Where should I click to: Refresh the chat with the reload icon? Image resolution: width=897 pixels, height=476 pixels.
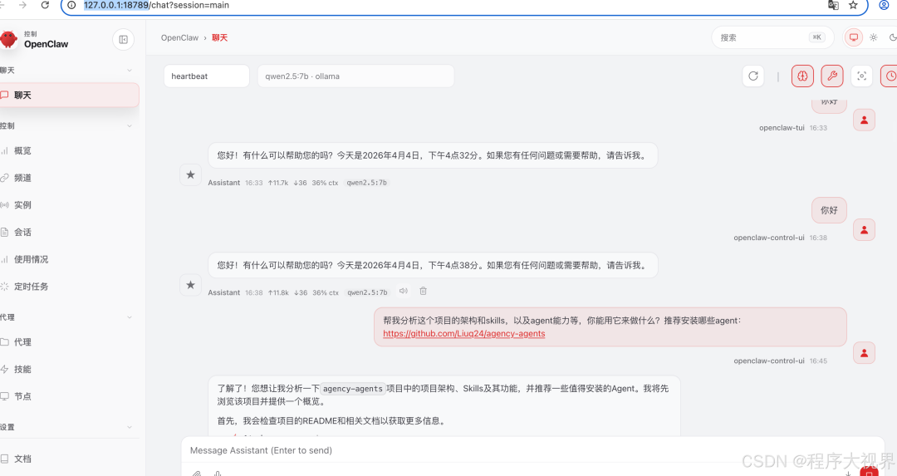752,76
